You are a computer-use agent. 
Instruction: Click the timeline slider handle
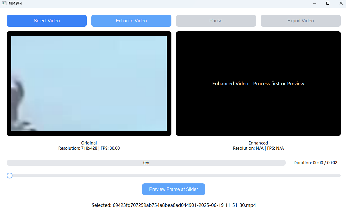(10, 176)
